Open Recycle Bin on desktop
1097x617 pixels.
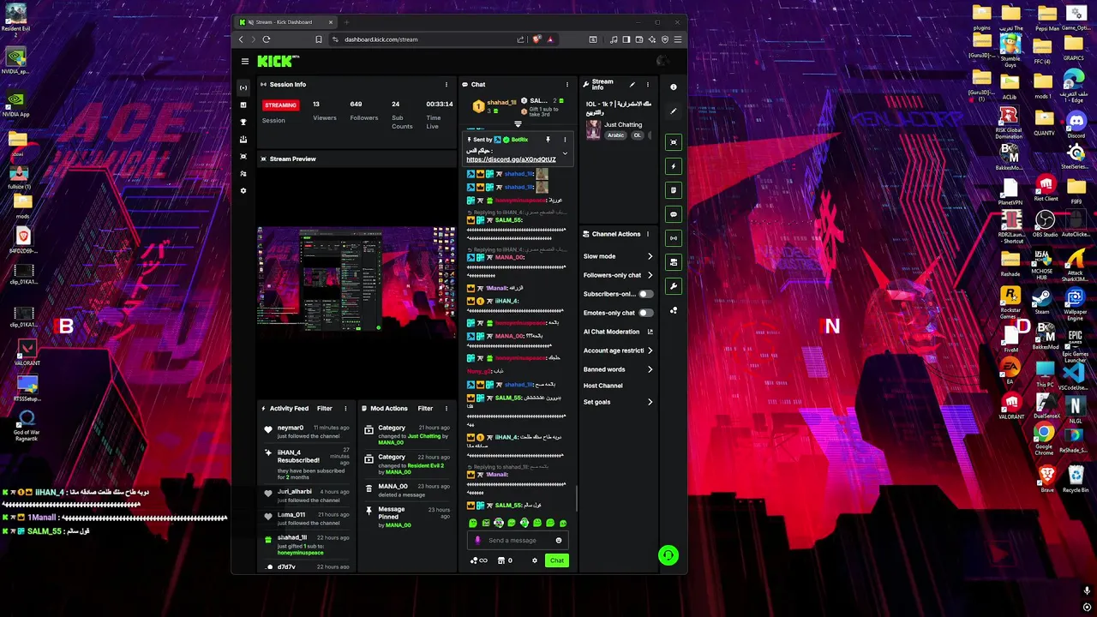1075,478
